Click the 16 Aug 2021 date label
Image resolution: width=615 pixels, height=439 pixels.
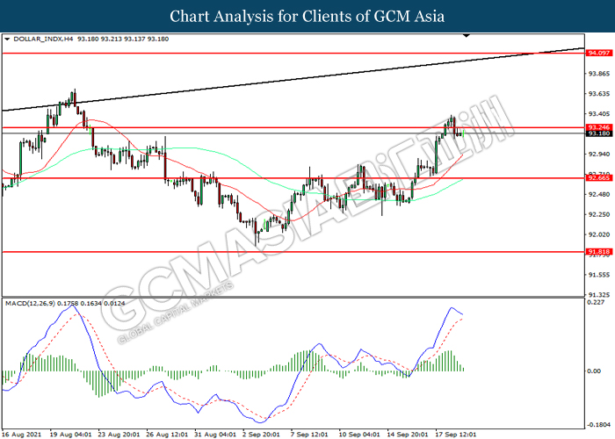pos(21,435)
